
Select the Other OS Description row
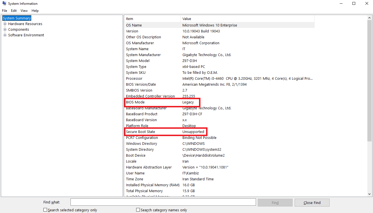[219, 37]
